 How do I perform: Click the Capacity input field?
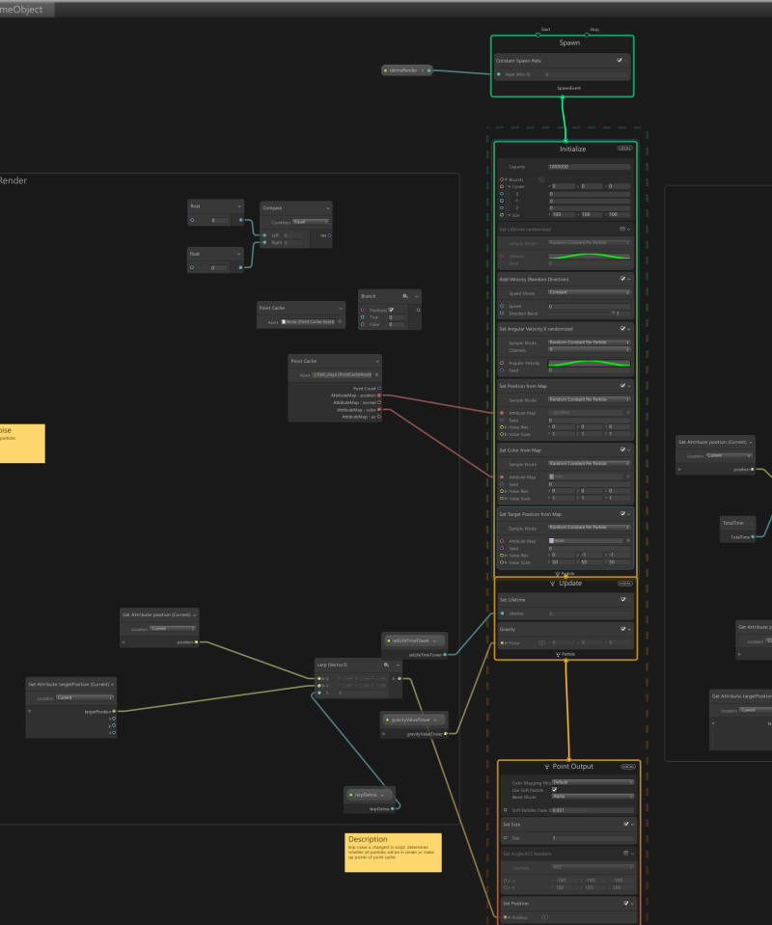[x=589, y=167]
